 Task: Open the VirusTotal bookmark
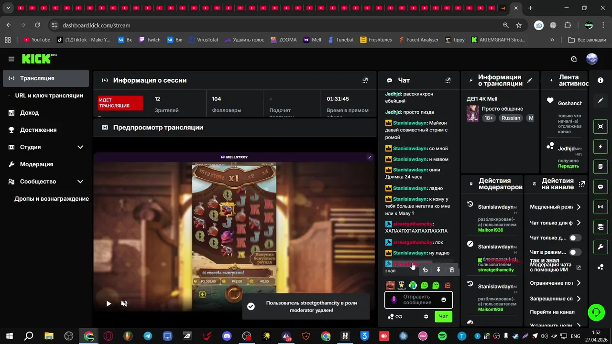point(203,40)
